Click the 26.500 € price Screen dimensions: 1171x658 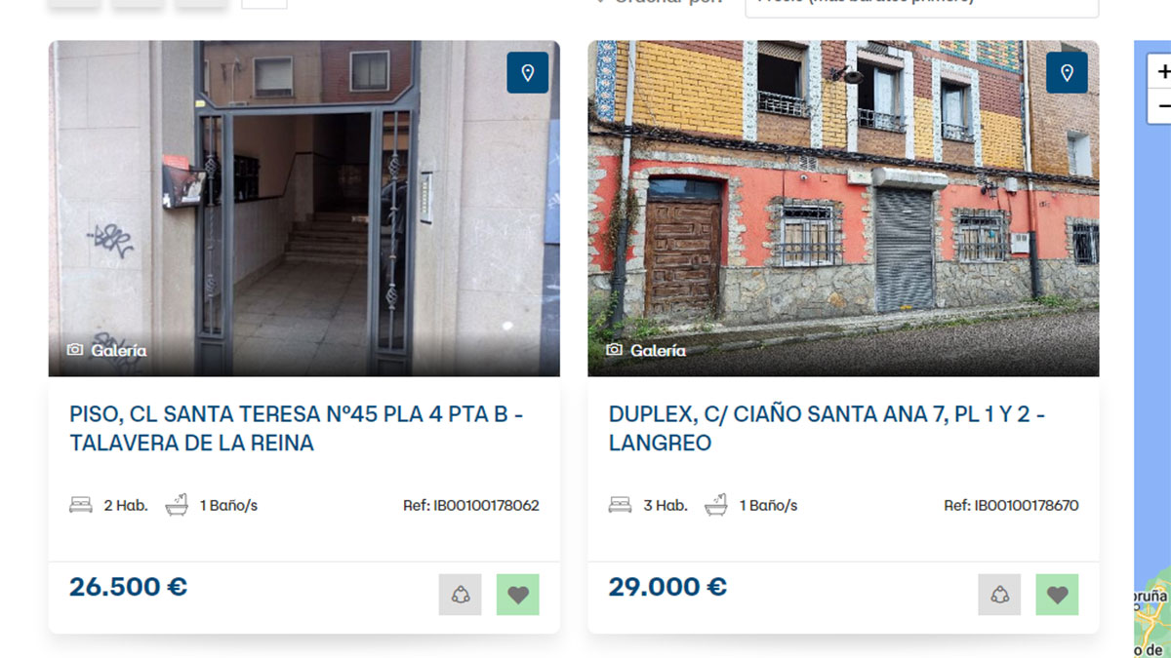(x=128, y=587)
